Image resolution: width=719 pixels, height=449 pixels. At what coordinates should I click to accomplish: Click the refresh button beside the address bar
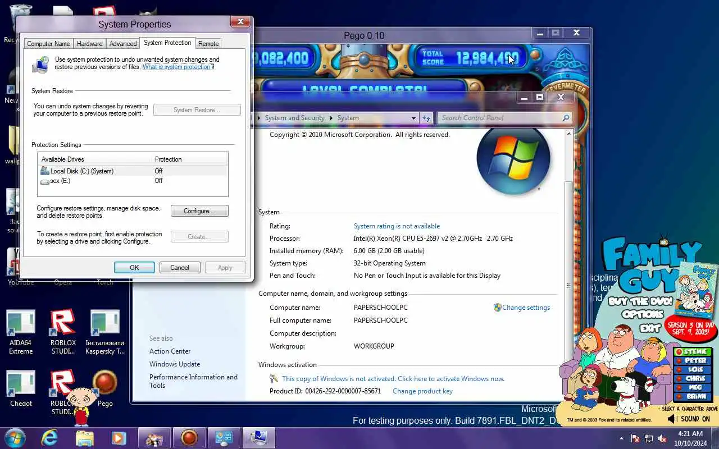[x=426, y=118]
